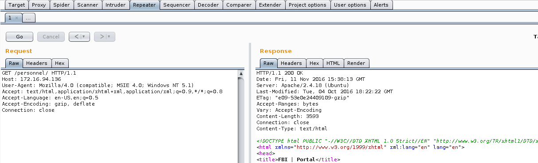Select the Response Raw view tab

[268, 63]
